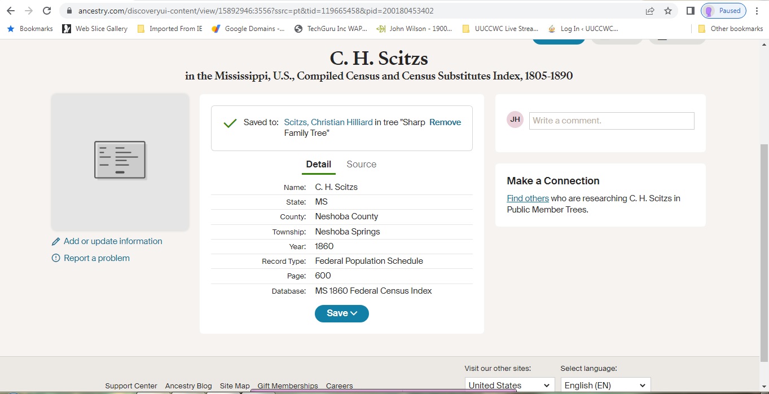Viewport: 769px width, 394px height.
Task: Click the browser address bar URL
Action: 255,11
